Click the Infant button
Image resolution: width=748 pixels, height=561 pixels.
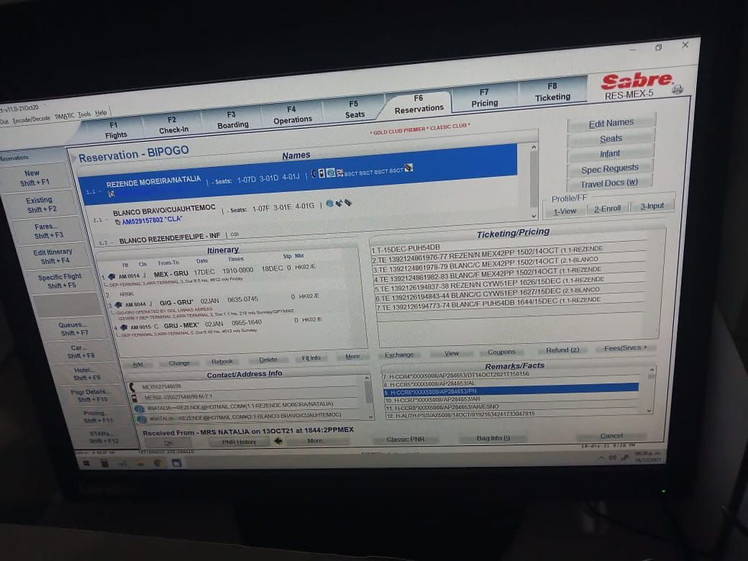(610, 153)
